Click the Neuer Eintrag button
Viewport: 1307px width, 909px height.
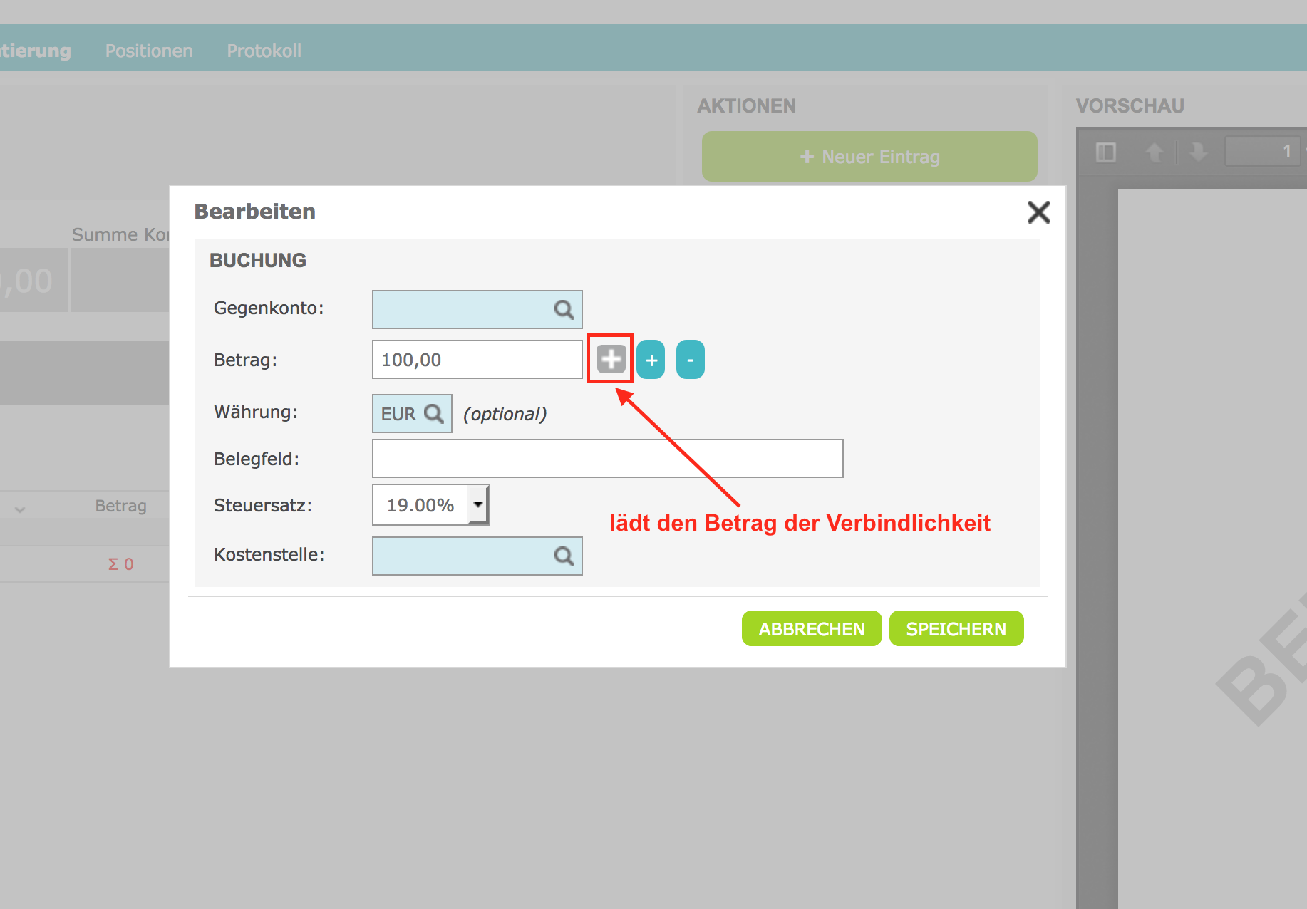point(869,157)
